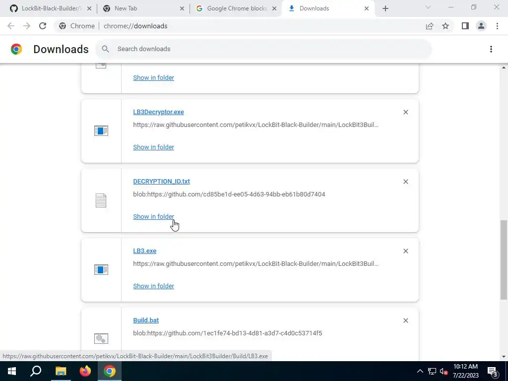Close the New Tab tab
Image resolution: width=508 pixels, height=381 pixels.
coord(182,8)
